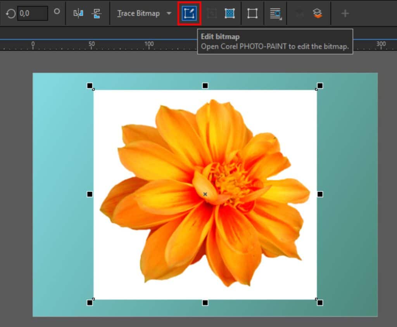The width and height of the screenshot is (397, 327).
Task: Click the Mirror Vertically icon
Action: (x=96, y=14)
